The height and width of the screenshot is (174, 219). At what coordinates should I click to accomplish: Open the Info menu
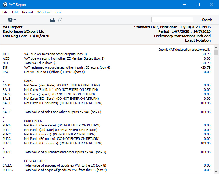(x=58, y=12)
